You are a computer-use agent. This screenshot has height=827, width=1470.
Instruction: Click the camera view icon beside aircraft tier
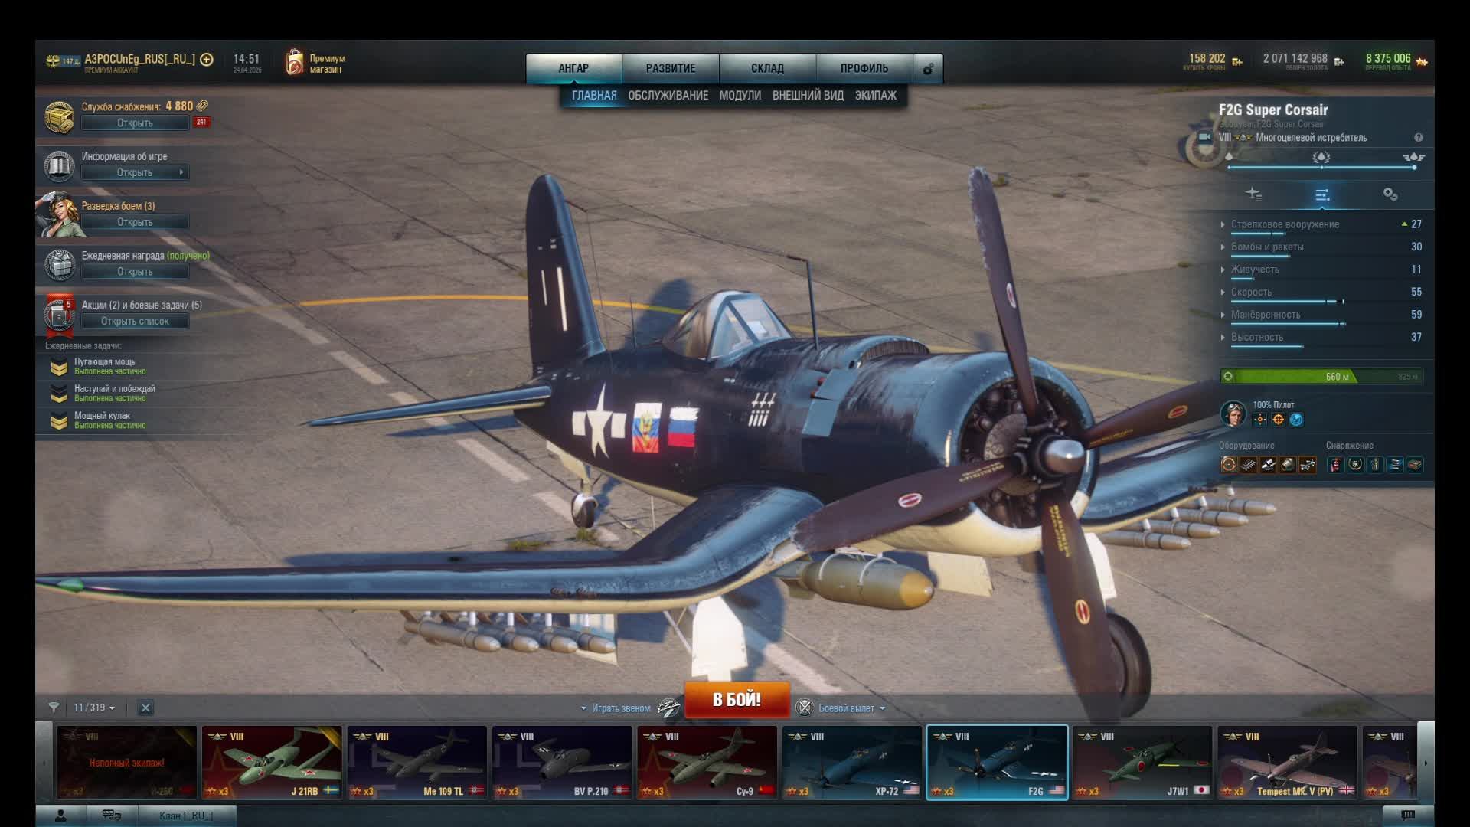[x=1204, y=138]
